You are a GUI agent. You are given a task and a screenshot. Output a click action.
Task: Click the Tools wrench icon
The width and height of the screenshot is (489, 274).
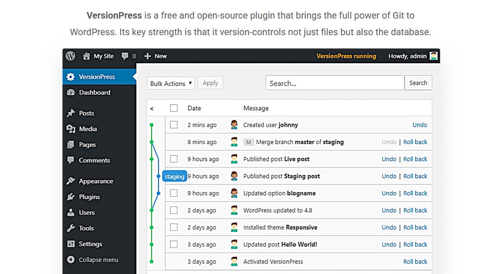click(71, 228)
